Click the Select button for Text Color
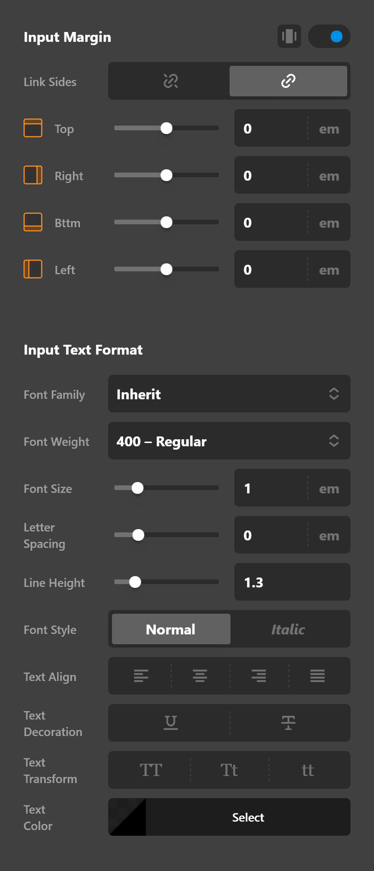The image size is (374, 871). pyautogui.click(x=248, y=817)
